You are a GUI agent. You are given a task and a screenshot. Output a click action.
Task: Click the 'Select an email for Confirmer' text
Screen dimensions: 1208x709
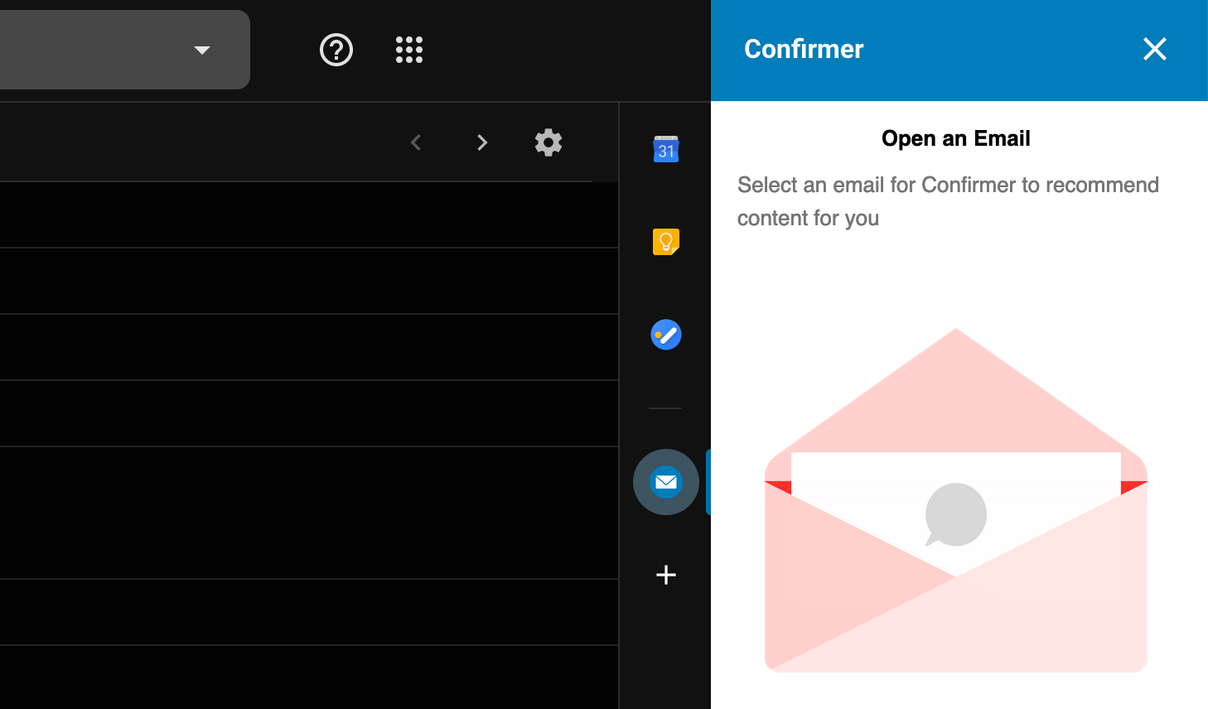pyautogui.click(x=948, y=201)
